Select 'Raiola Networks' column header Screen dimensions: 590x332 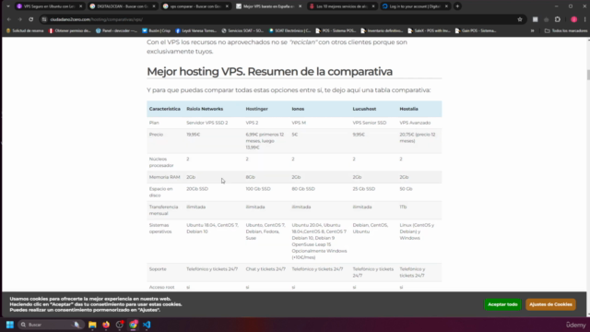click(205, 109)
